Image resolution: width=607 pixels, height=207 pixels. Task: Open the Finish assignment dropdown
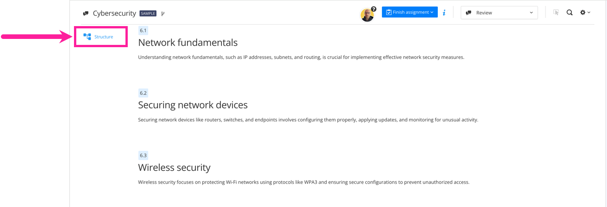click(409, 12)
